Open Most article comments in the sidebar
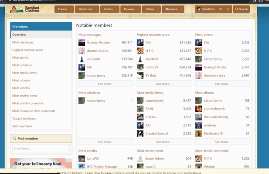The image size is (269, 174). pyautogui.click(x=28, y=103)
